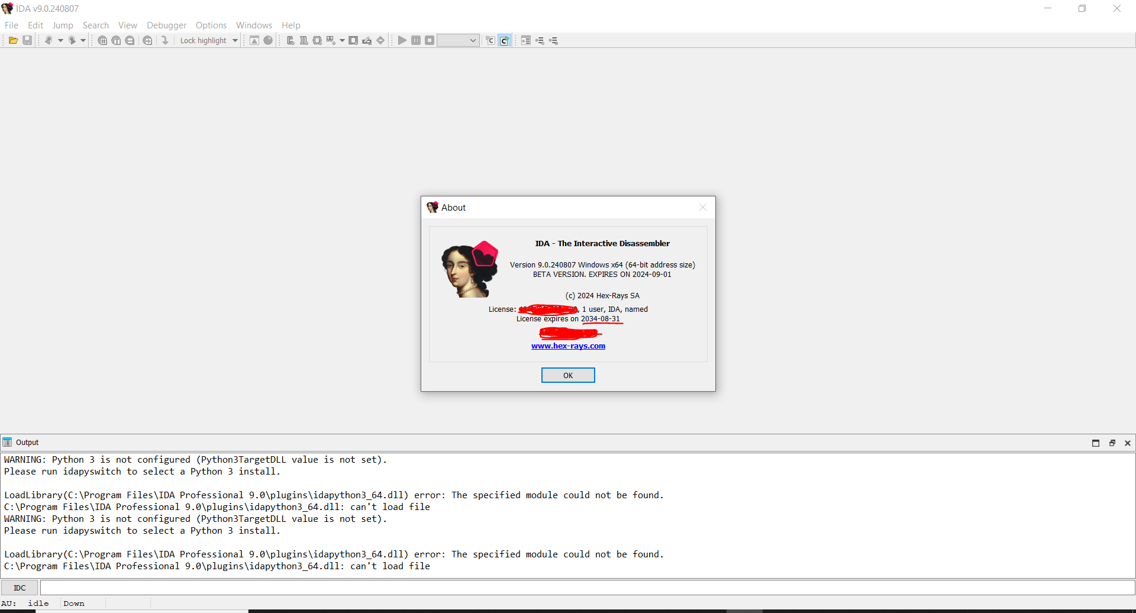Image resolution: width=1136 pixels, height=613 pixels.
Task: Click the third round search icon
Action: (130, 40)
